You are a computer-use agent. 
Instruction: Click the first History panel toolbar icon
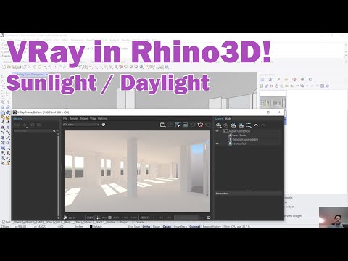click(17, 125)
